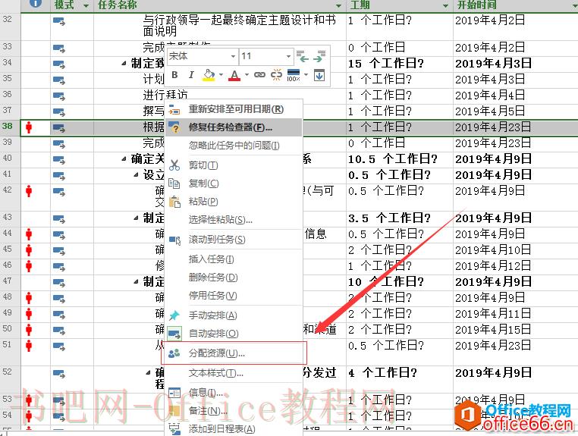Click the Bold button in mini toolbar

pos(174,75)
